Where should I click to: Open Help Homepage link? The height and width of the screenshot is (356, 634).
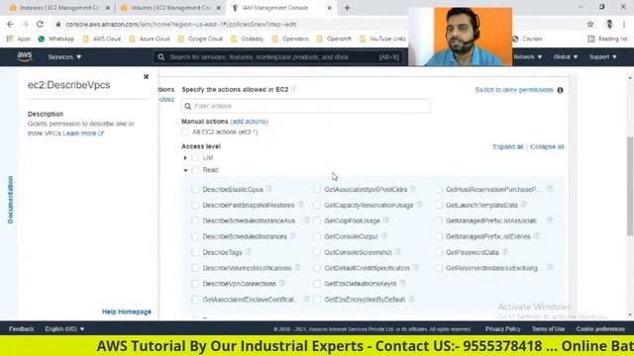127,311
